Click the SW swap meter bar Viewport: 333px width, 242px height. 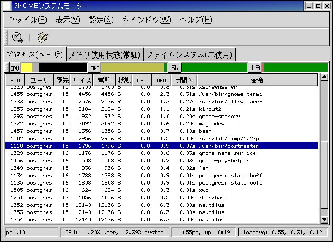[215, 67]
